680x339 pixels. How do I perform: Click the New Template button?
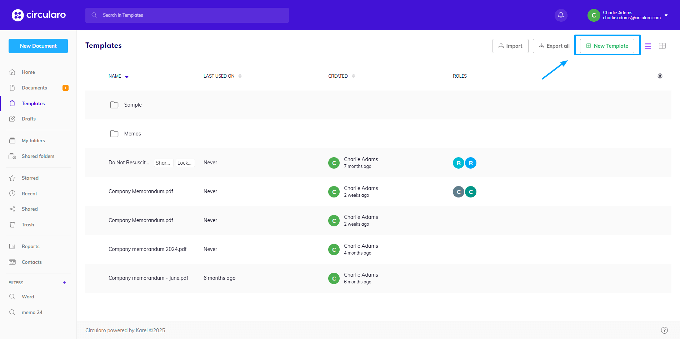pos(607,46)
